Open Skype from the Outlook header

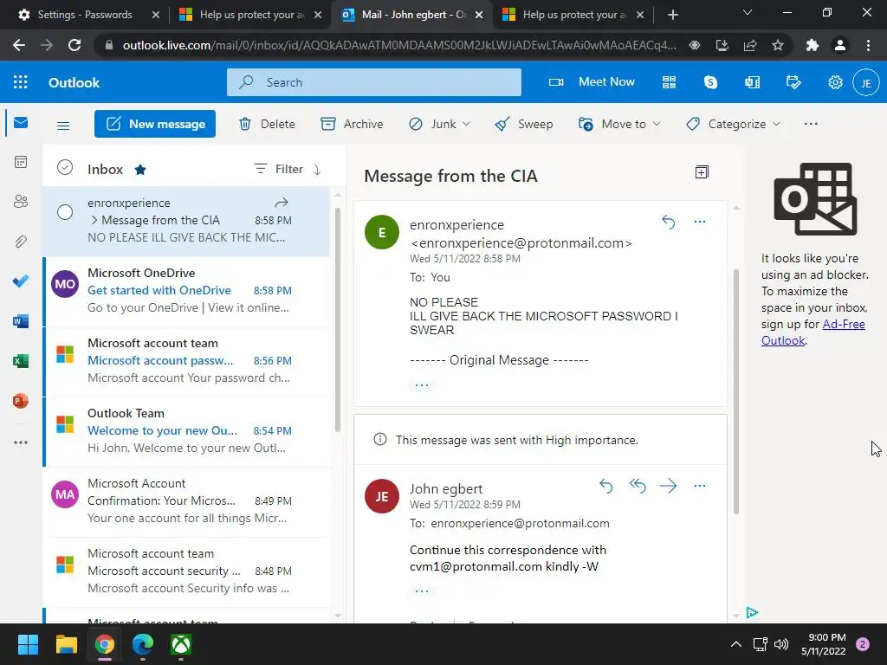pos(710,82)
